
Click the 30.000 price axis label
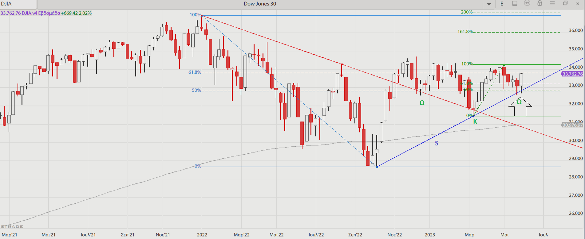tap(575, 141)
